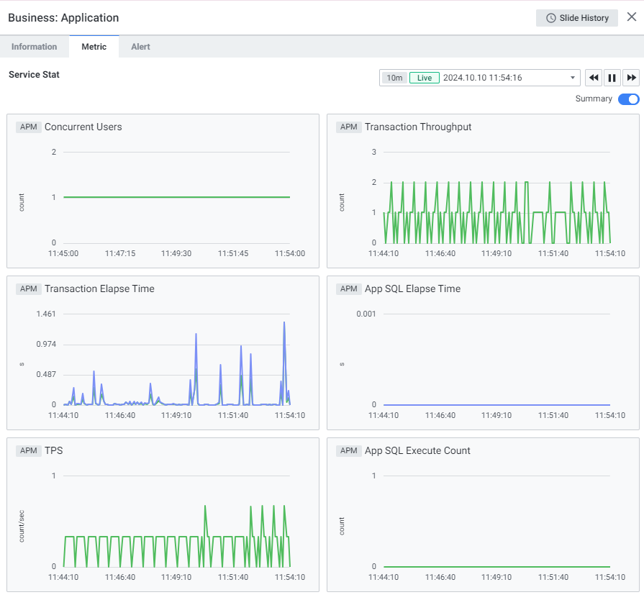644x600 pixels.
Task: Click the highest spike in Transaction Elapse Time chart
Action: tap(284, 322)
